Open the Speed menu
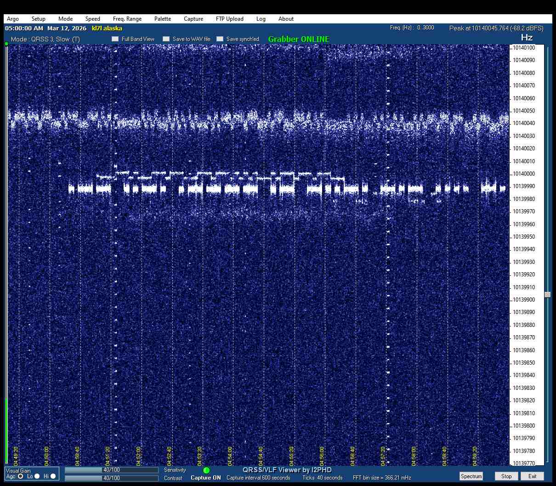The width and height of the screenshot is (556, 486). tap(92, 19)
